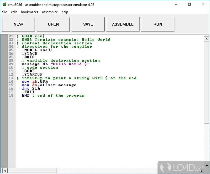Click the scrollbar down arrow in editor

(x=206, y=165)
